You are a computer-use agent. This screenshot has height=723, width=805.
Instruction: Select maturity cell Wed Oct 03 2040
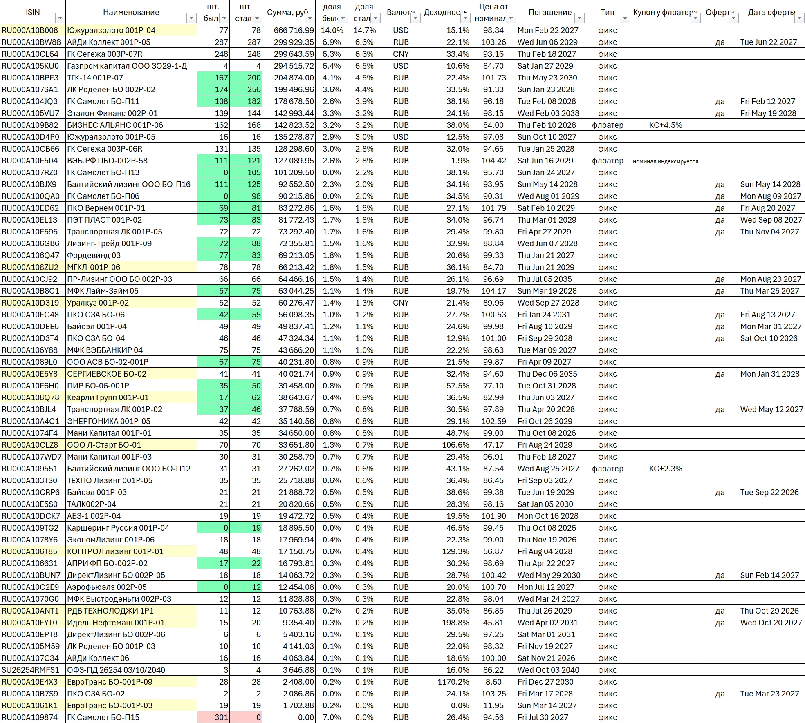pyautogui.click(x=550, y=670)
